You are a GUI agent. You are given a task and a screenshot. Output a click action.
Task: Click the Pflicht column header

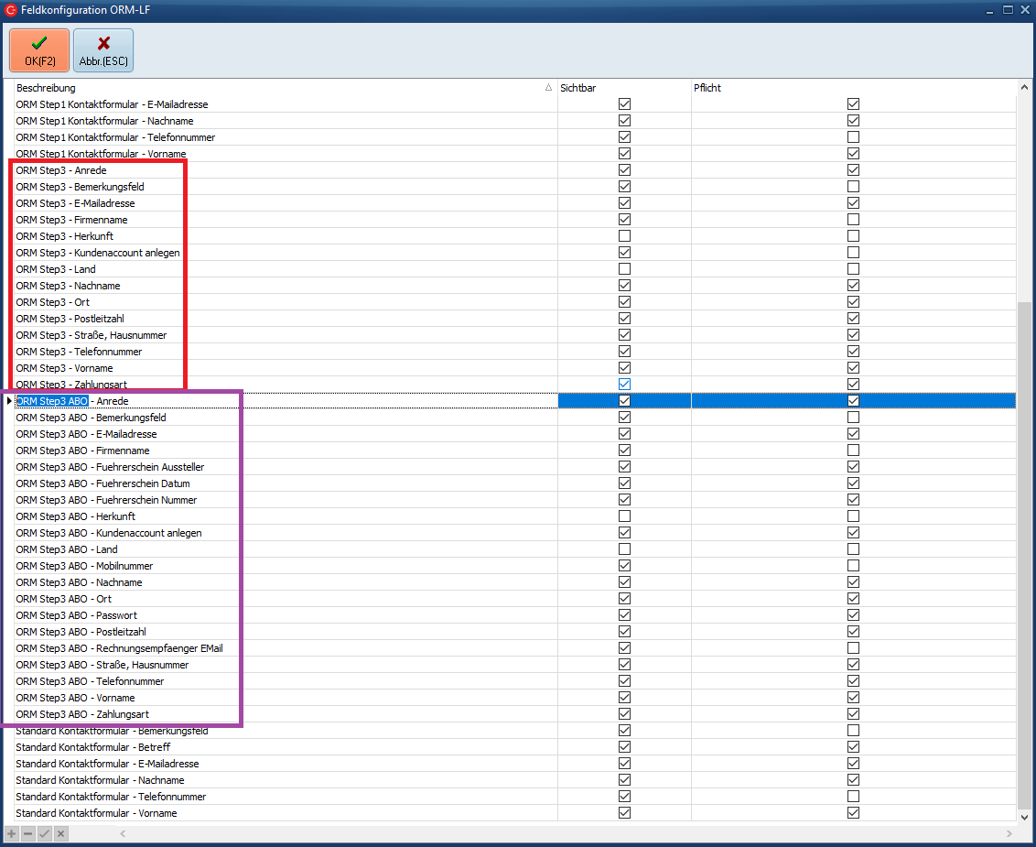pyautogui.click(x=853, y=88)
